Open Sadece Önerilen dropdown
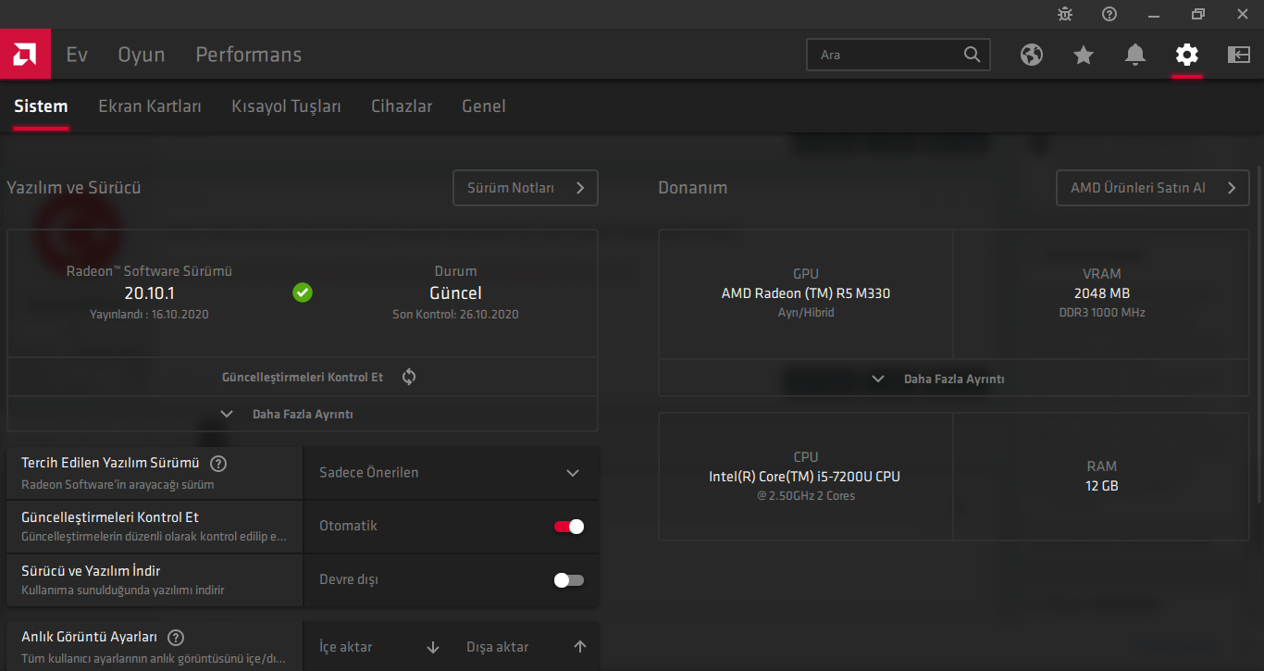1264x671 pixels. [x=451, y=473]
